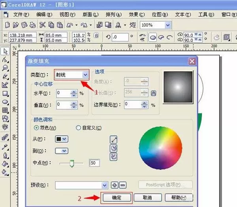Choose the Arc shape mode button
Image resolution: width=237 pixels, height=207 pixels.
coord(170,37)
